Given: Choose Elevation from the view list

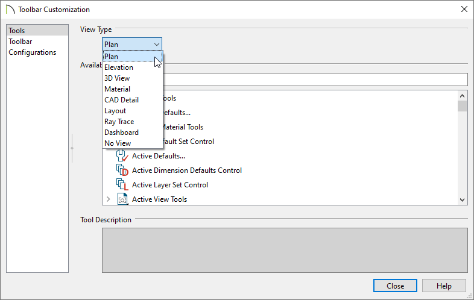Looking at the screenshot, I should [119, 67].
